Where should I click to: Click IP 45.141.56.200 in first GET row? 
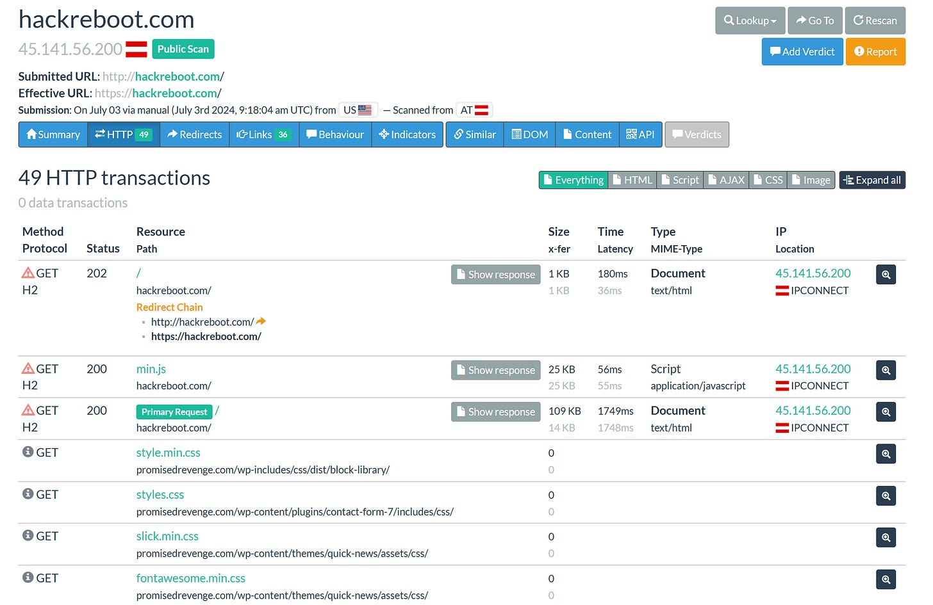[813, 273]
